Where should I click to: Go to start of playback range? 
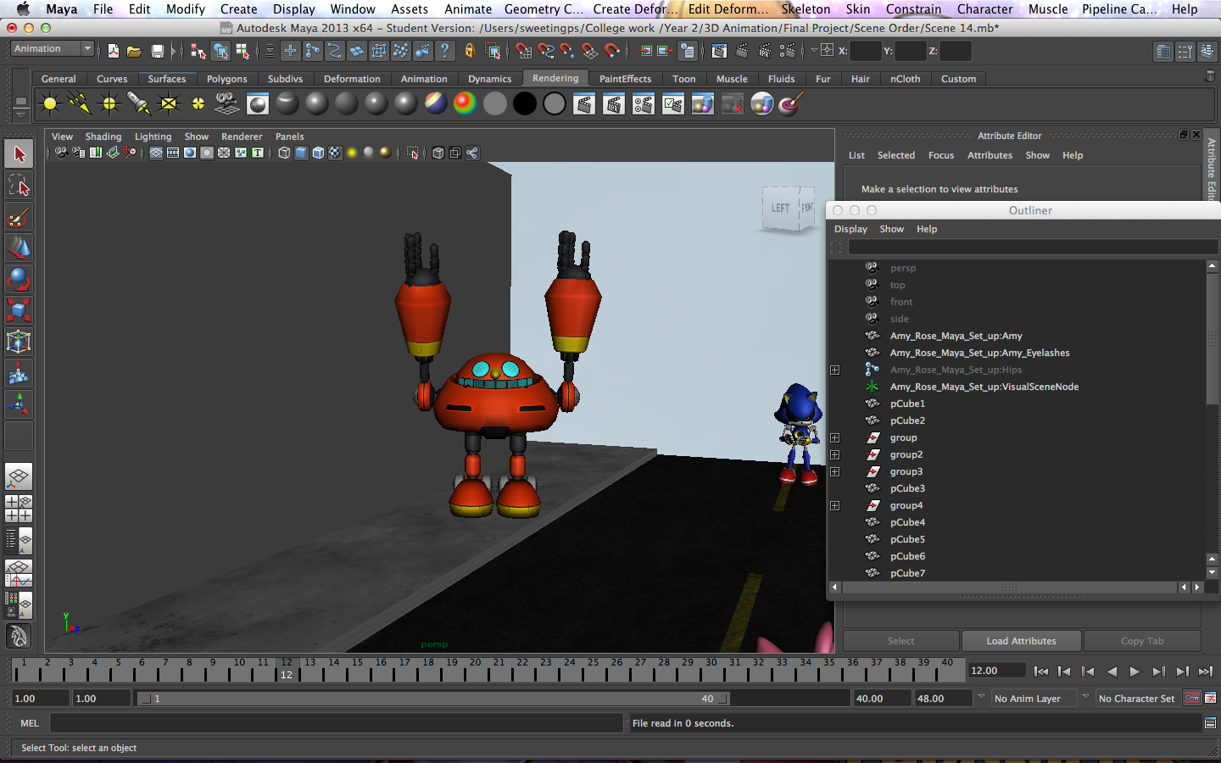[1040, 671]
